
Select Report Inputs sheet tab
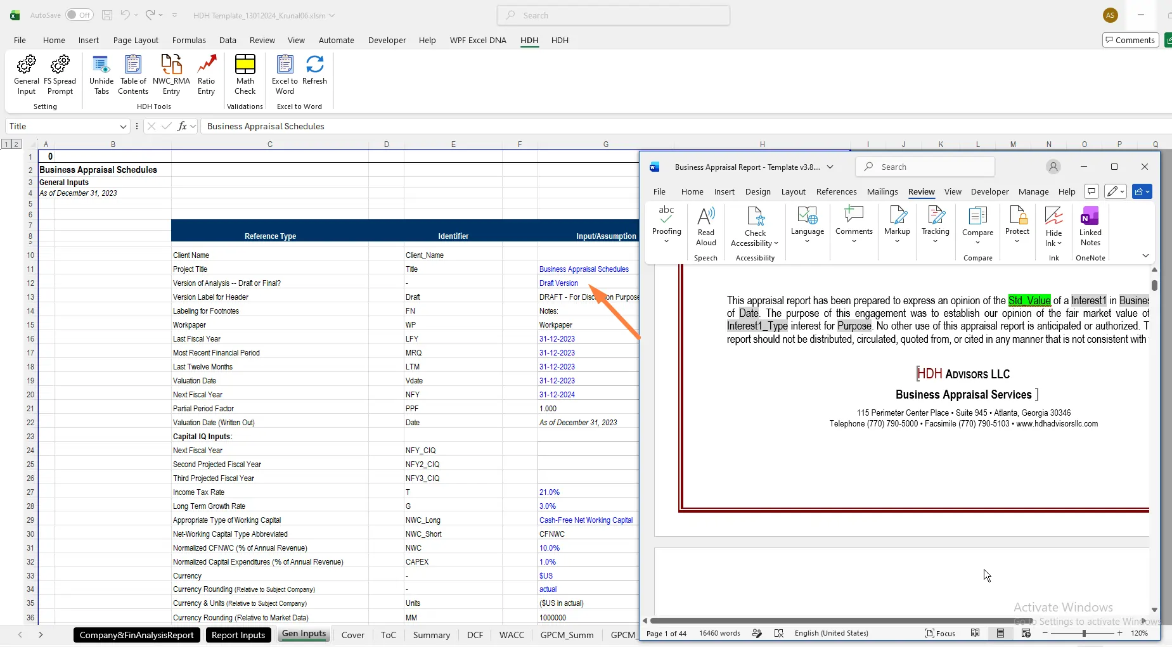[x=238, y=635]
